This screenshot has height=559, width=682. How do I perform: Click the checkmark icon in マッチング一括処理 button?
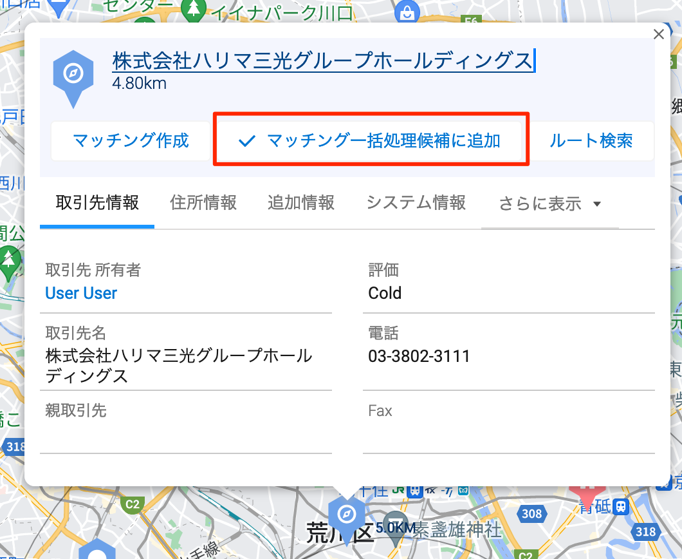tap(246, 141)
